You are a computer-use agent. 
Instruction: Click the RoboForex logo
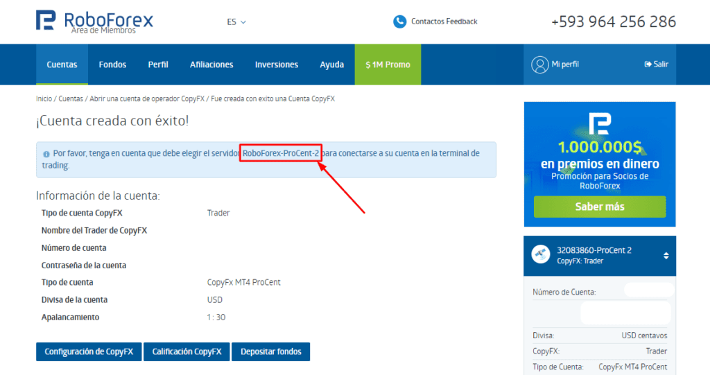[94, 21]
